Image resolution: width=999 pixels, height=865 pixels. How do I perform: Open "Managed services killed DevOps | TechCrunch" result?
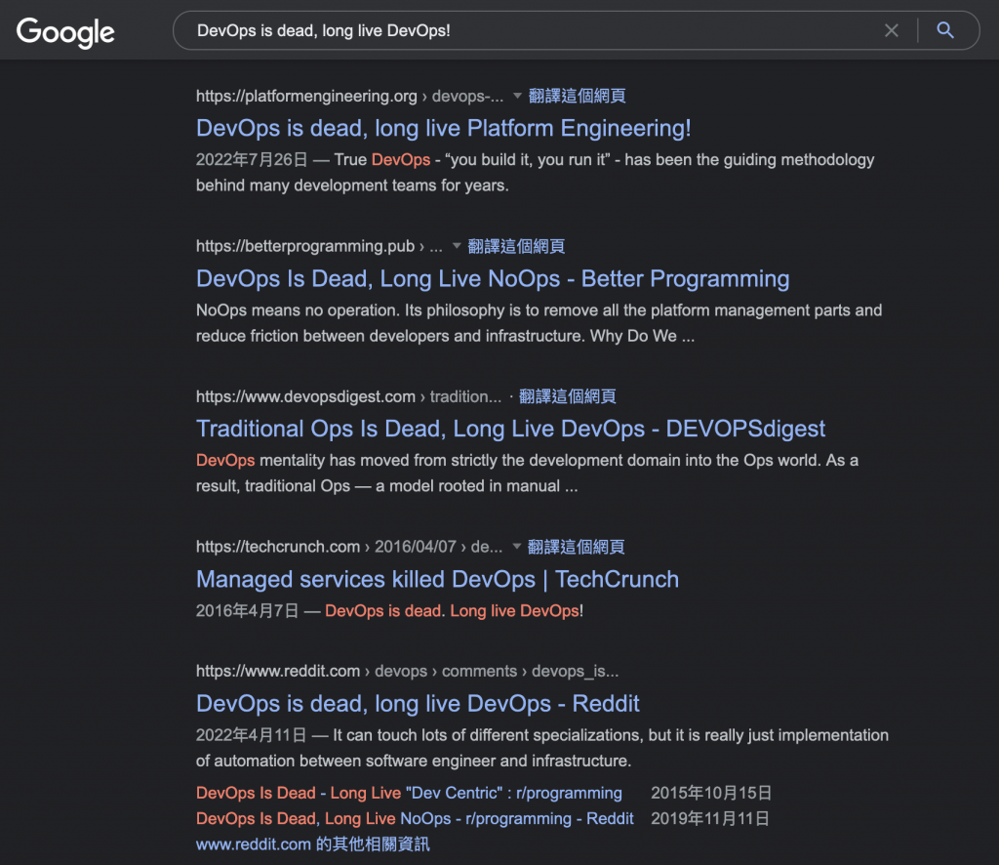click(437, 579)
